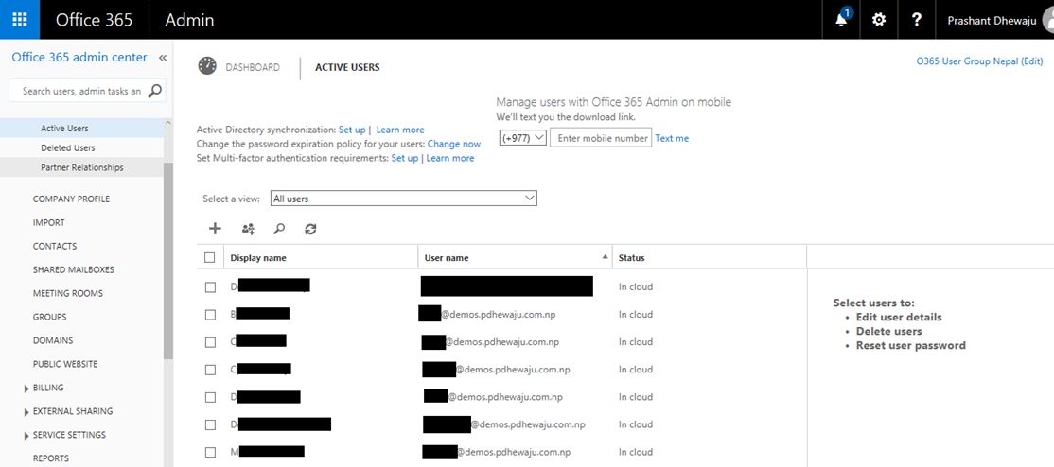Select the first user's checkbox
1054x467 pixels.
point(210,287)
